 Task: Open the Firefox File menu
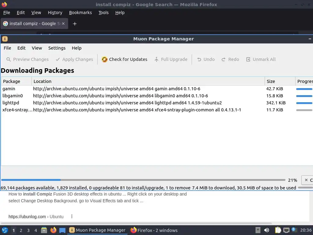click(x=7, y=13)
